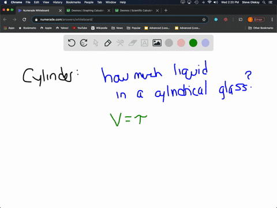Open the Edit menu
This screenshot has width=277, height=208.
pyautogui.click(x=36, y=2)
